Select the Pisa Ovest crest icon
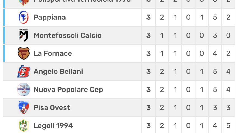Image resolution: width=238 pixels, height=133 pixels. (x=24, y=107)
